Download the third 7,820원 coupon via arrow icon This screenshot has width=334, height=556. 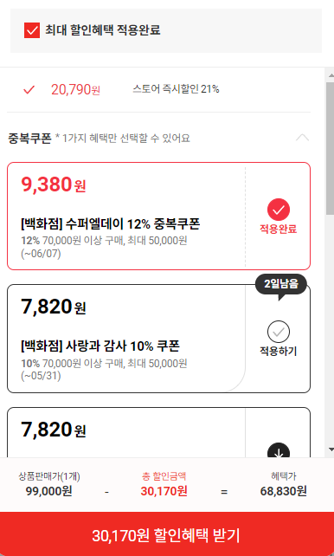coord(279,450)
